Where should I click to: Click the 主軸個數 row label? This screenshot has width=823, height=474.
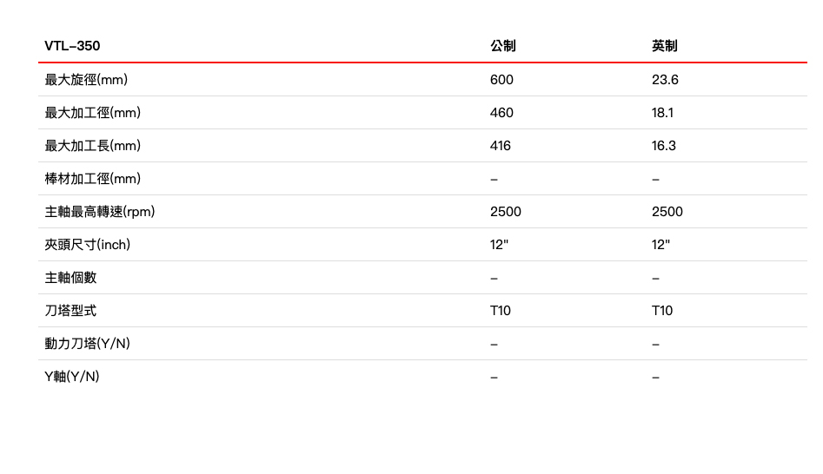click(x=71, y=278)
